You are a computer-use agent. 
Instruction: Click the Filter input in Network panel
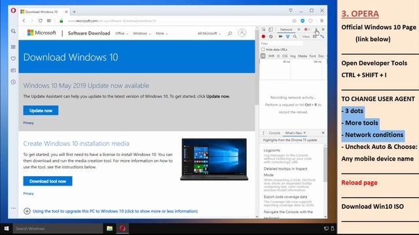282,43
